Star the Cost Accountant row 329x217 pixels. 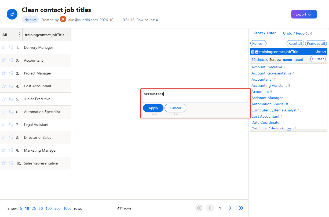(x=4, y=86)
